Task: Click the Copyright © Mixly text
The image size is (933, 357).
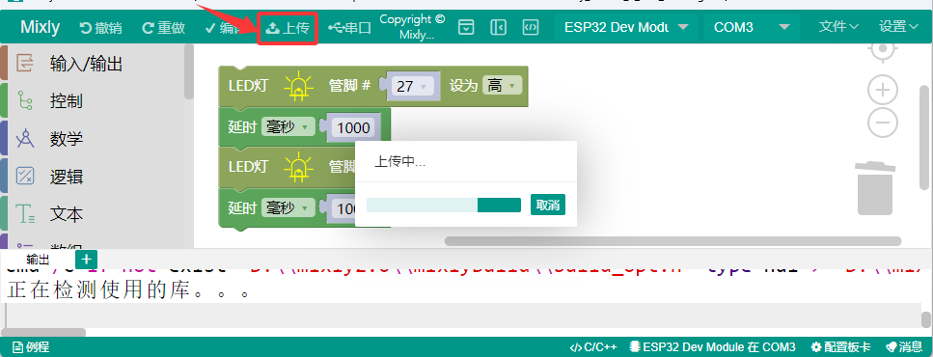Action: 412,26
